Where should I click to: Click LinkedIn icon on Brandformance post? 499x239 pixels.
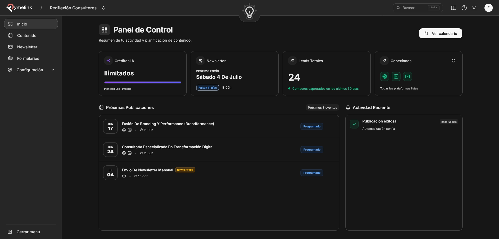point(130,130)
